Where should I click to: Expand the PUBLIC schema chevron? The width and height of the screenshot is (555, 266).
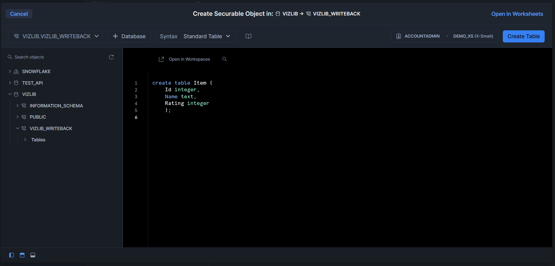point(17,117)
